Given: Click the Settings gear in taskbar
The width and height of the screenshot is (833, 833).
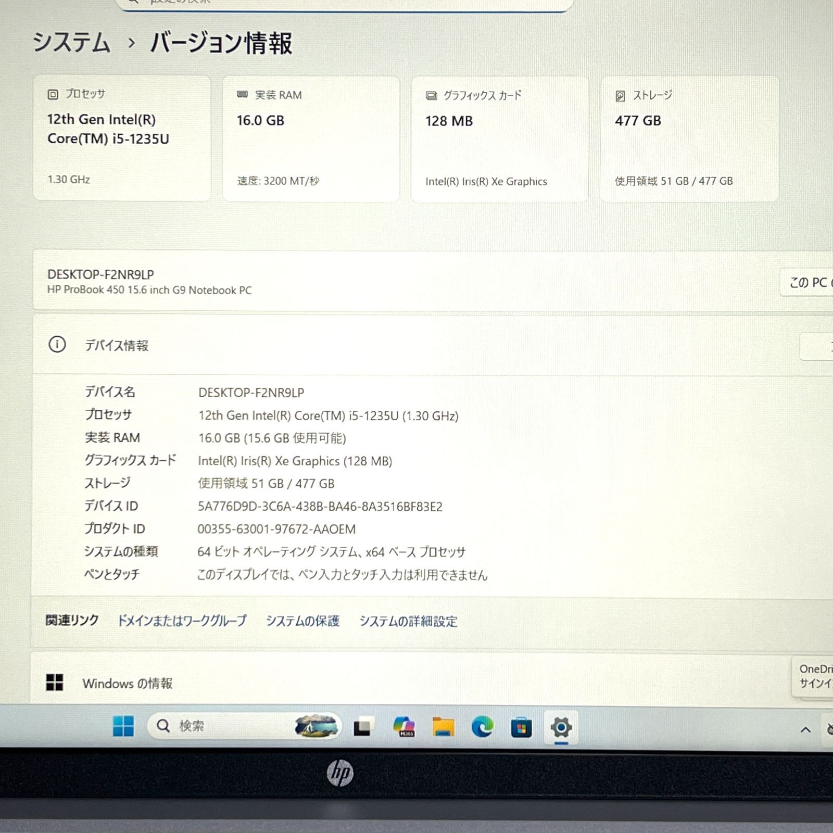Looking at the screenshot, I should click(x=561, y=727).
